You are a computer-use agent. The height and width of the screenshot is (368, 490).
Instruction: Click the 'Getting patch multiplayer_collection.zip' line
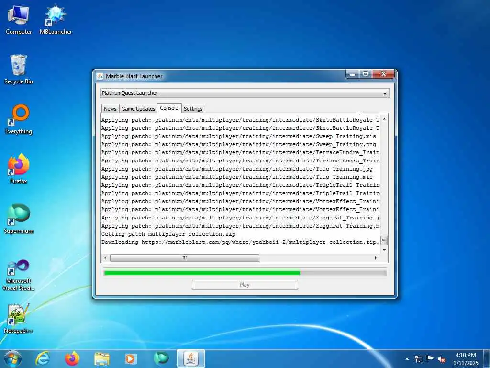(x=168, y=234)
